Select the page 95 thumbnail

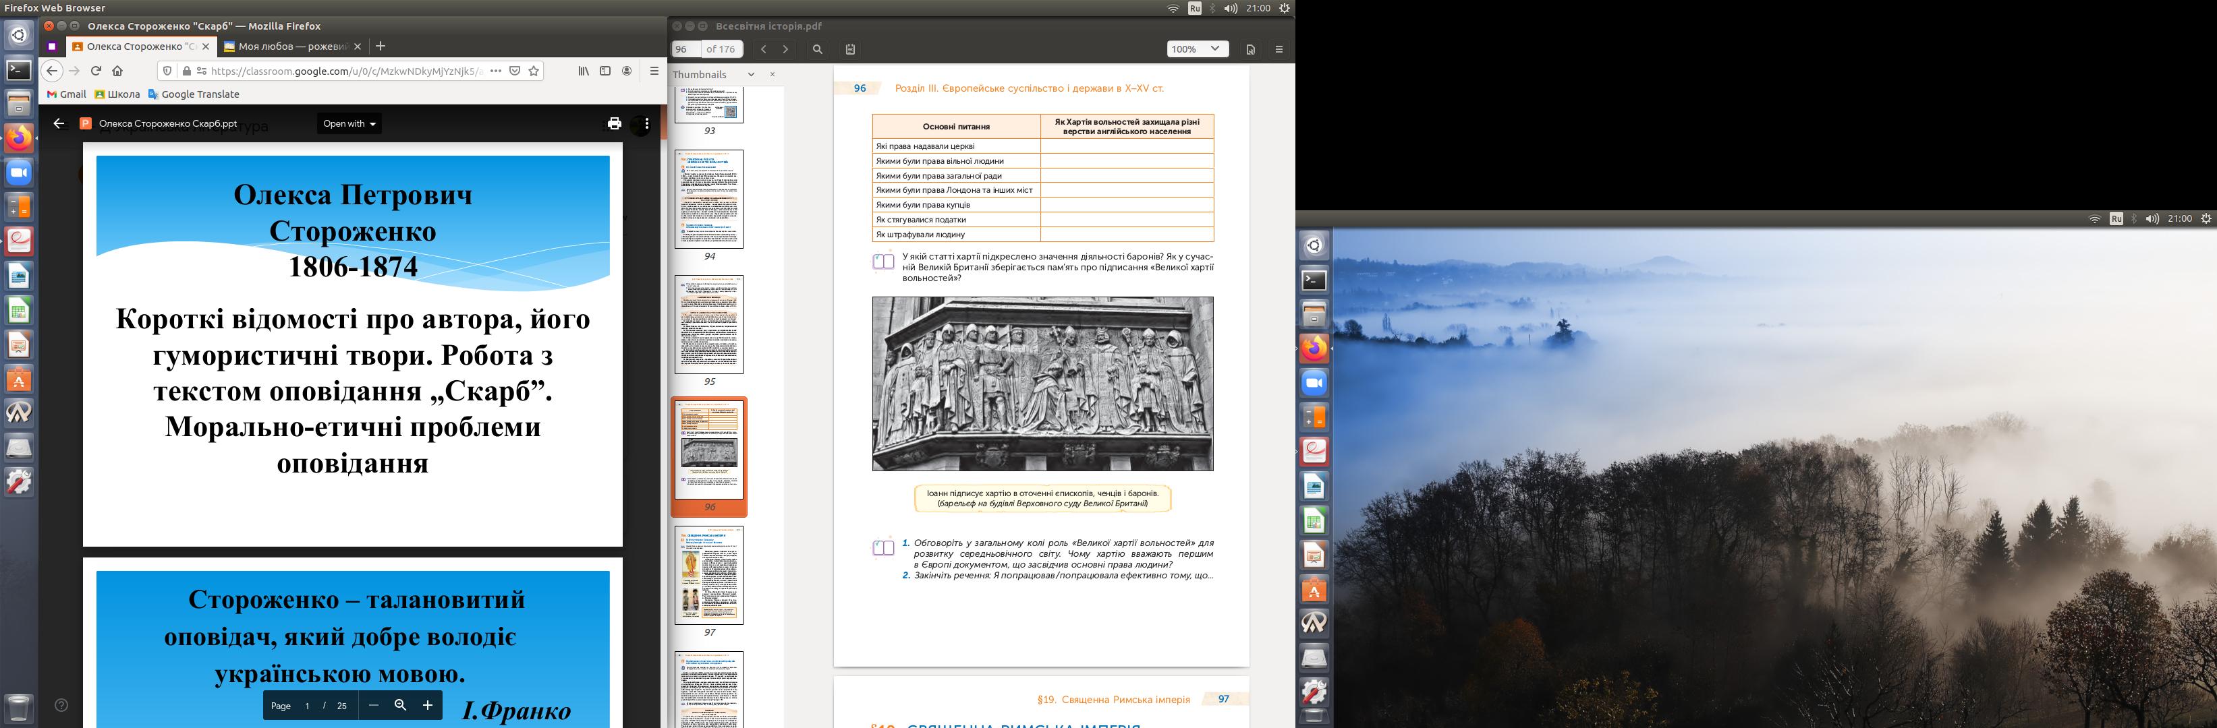coord(708,324)
